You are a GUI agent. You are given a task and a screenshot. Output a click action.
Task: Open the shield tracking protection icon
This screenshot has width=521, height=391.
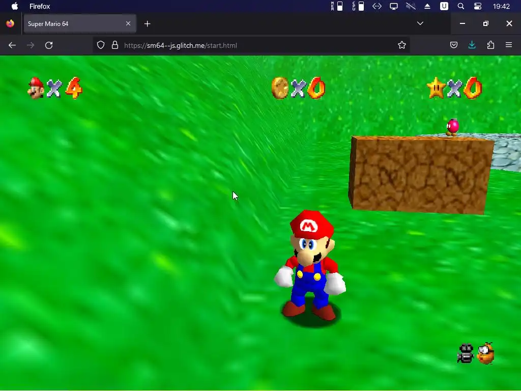click(101, 45)
